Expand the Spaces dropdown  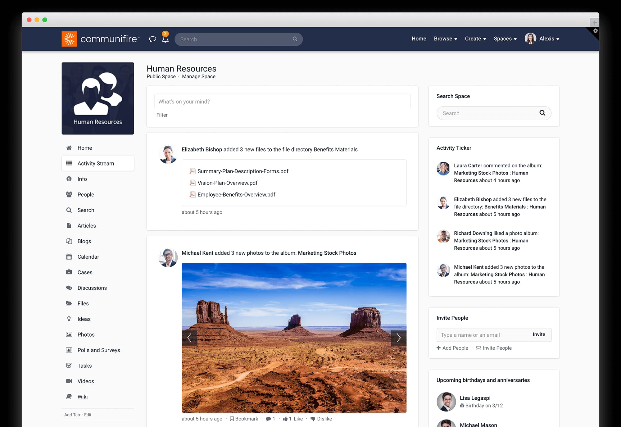point(505,39)
